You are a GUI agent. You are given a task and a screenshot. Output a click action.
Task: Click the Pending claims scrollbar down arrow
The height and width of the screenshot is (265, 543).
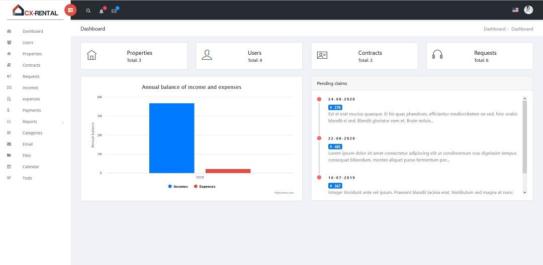click(524, 192)
